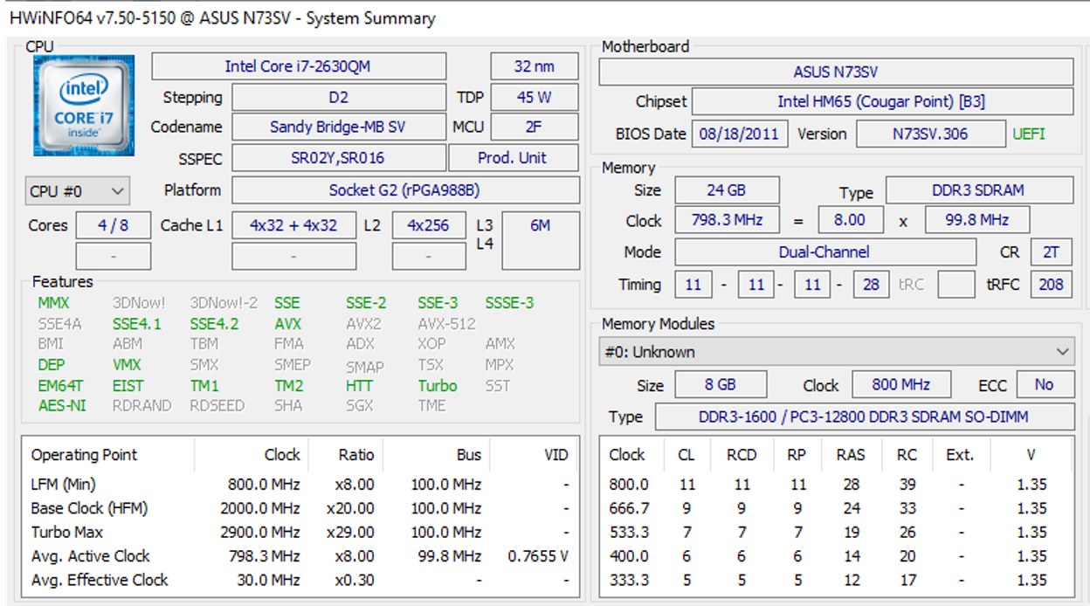1090x606 pixels.
Task: Click the BIOS Date field 08/18/2011
Action: coord(740,134)
